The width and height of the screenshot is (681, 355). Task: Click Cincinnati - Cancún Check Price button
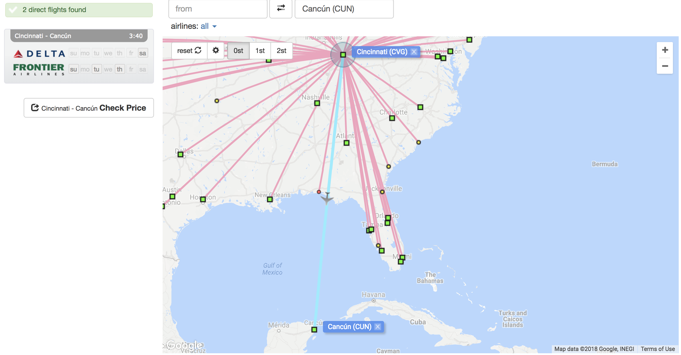(89, 108)
